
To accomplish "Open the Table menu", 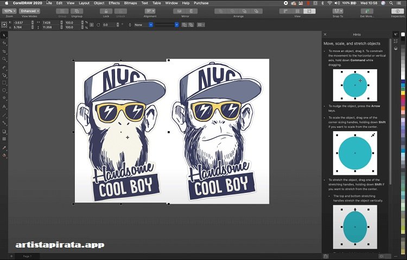I will click(156, 3).
